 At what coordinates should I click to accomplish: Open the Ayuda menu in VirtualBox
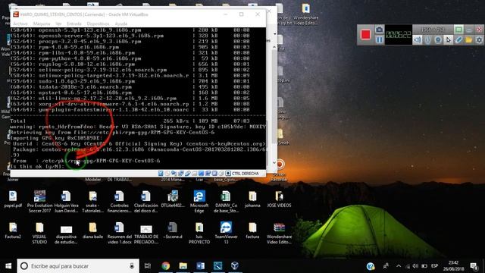tap(121, 24)
